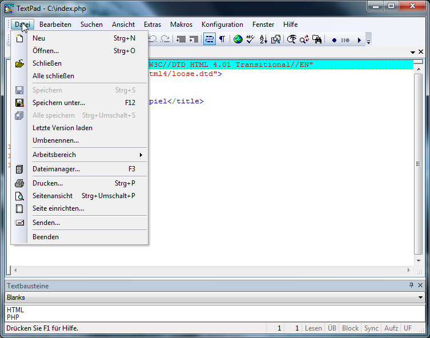Click the eye find icon
Image resolution: width=430 pixels, height=338 pixels.
pyautogui.click(x=291, y=39)
